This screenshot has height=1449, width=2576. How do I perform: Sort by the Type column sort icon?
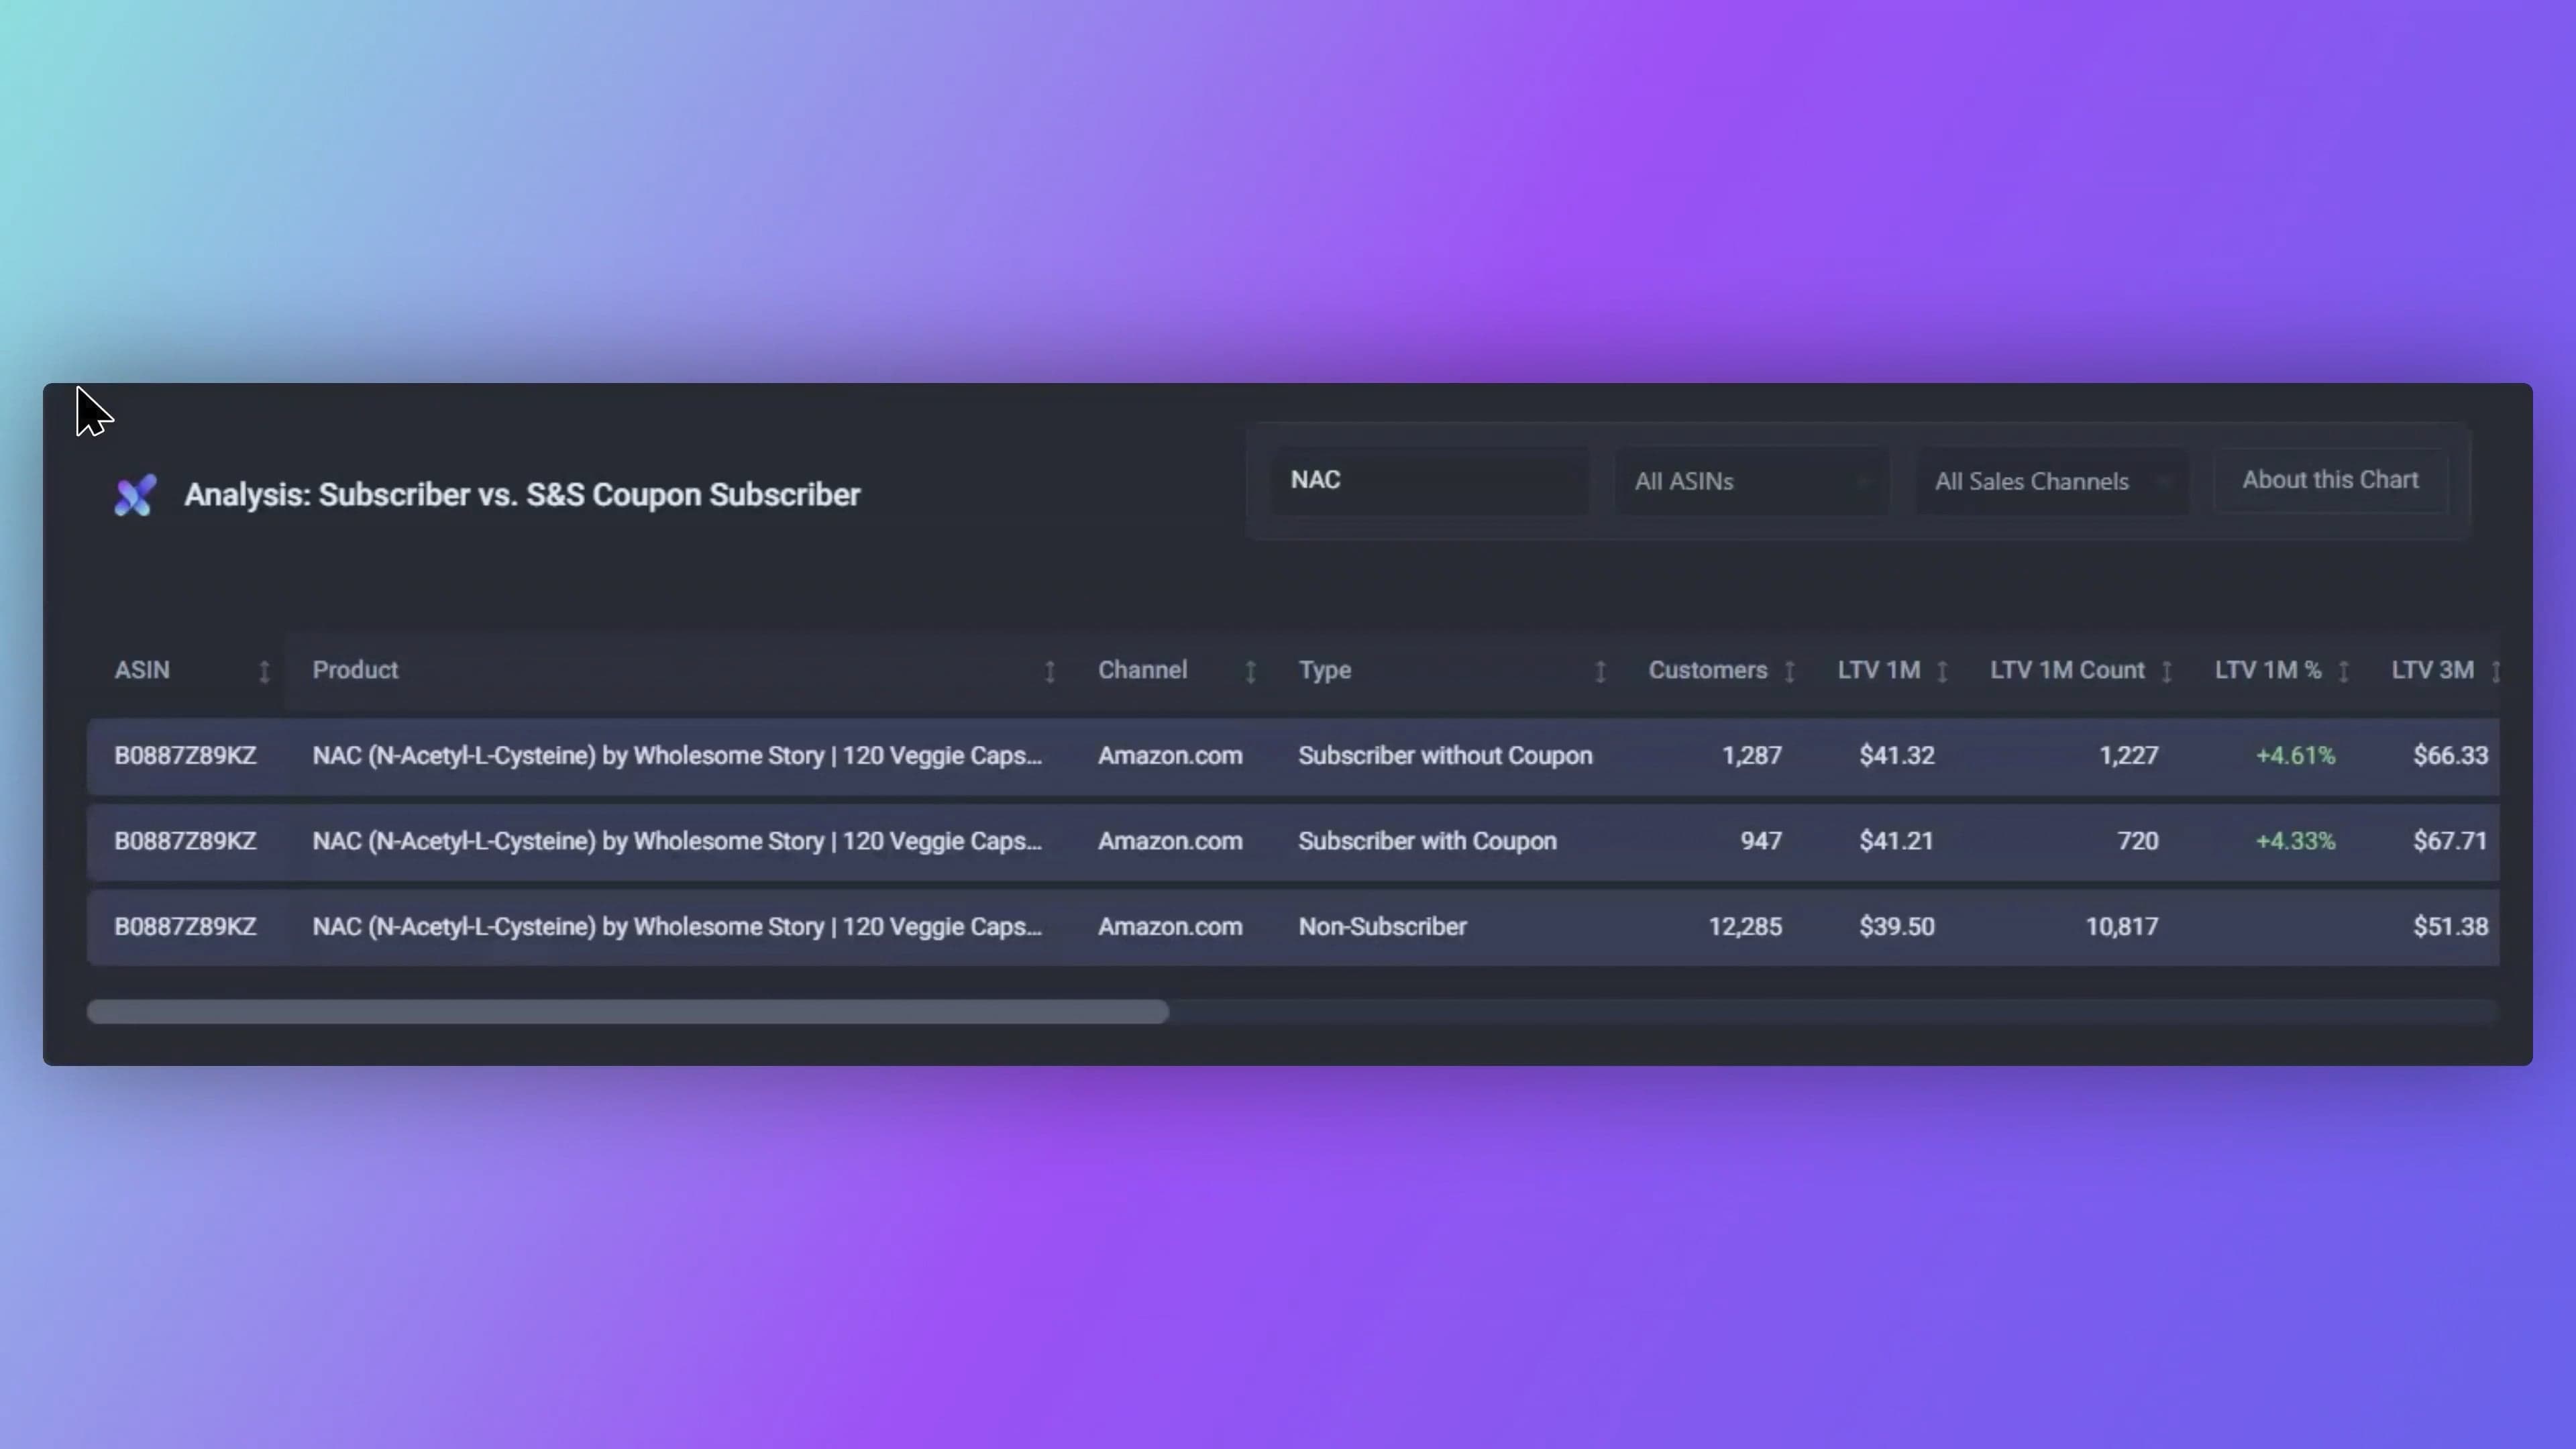coord(1600,672)
